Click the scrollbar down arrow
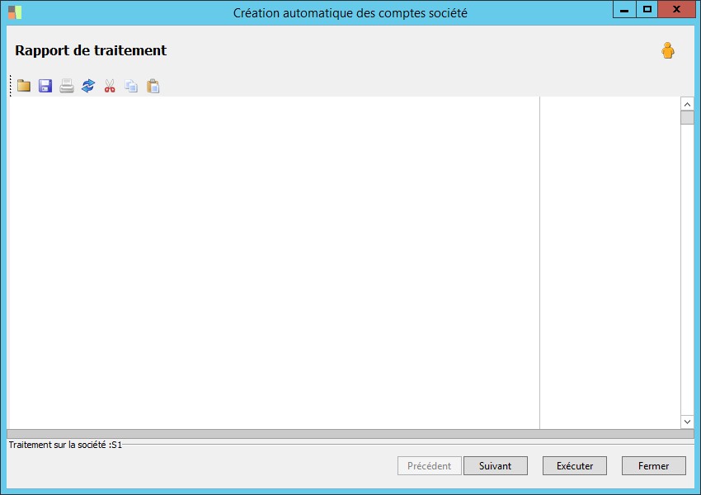The width and height of the screenshot is (701, 495). [687, 422]
